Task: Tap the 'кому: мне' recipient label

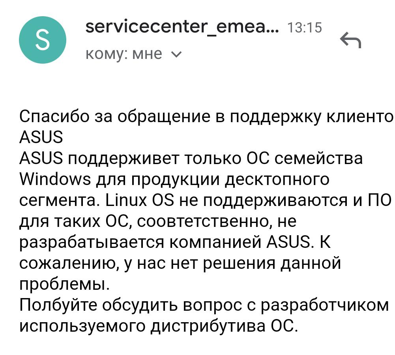Action: pyautogui.click(x=124, y=54)
